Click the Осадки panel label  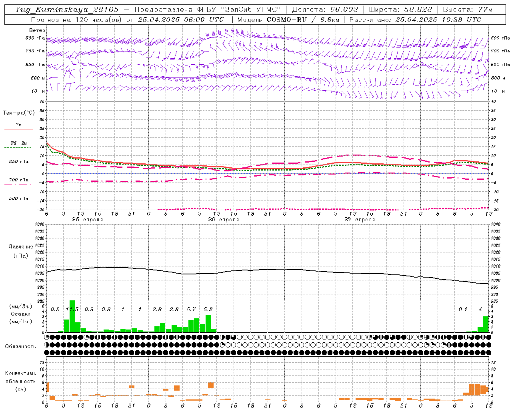click(x=21, y=314)
